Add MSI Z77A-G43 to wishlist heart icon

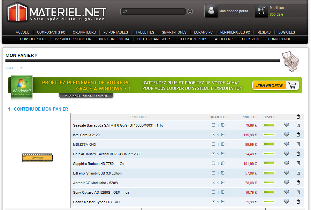click(286, 144)
